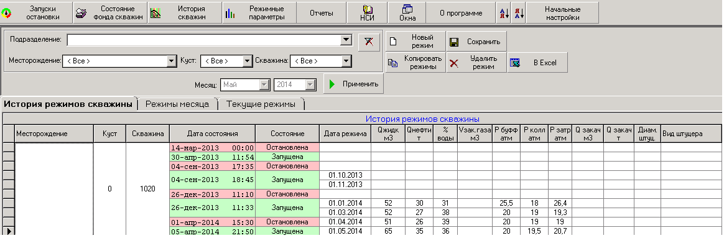Screen dimensions: 724x238
Task: Click the Применить button
Action: point(353,84)
